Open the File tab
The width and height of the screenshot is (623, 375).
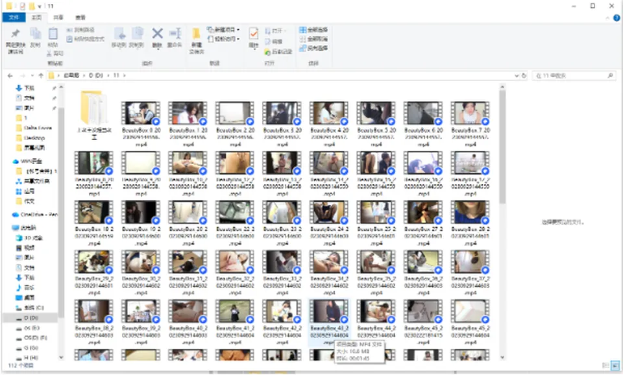point(14,18)
